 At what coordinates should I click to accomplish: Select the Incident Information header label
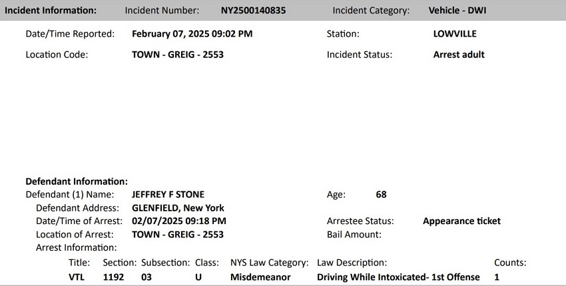click(x=51, y=11)
